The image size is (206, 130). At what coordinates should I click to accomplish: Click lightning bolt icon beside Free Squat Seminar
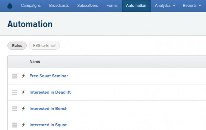[x=23, y=76]
